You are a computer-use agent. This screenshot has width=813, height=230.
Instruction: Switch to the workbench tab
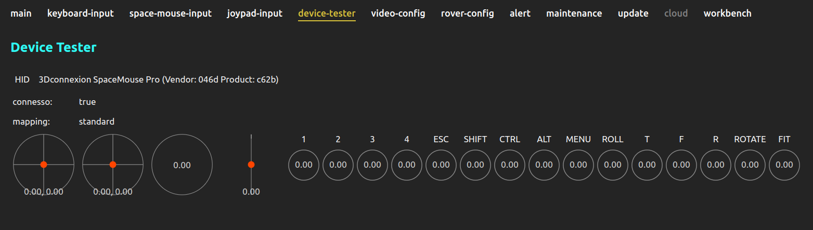point(727,13)
